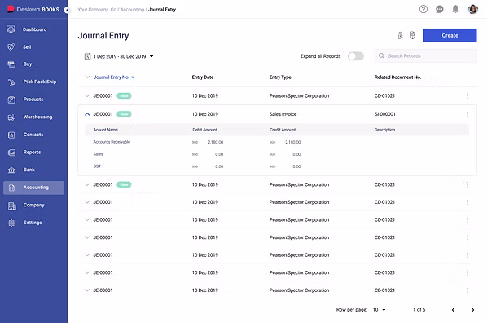Open the three-dot menu for the first JE-00001 row
Screen dimensions: 487x323
467,96
